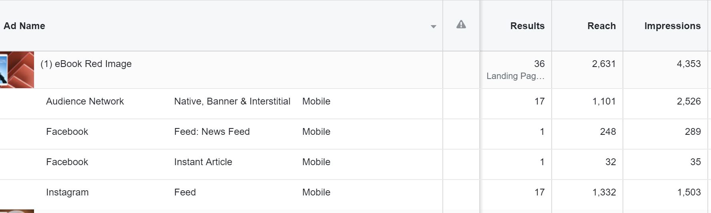The image size is (711, 213).
Task: Click the 2,526 Audience Network impressions value
Action: click(x=689, y=101)
